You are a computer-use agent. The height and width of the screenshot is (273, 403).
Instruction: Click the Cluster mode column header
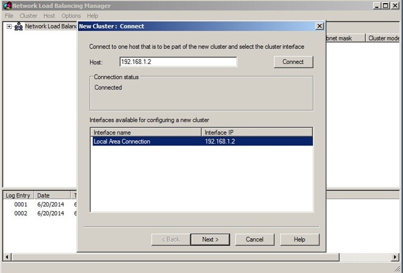pos(383,38)
